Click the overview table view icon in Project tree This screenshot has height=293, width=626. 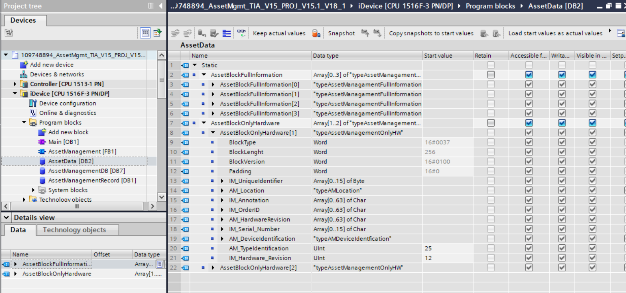pyautogui.click(x=145, y=33)
